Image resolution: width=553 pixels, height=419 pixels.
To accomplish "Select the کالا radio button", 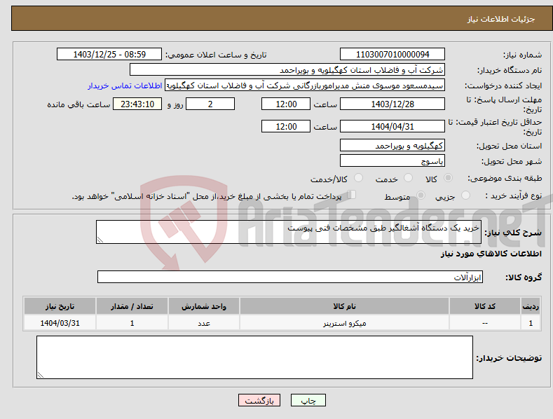I will (x=448, y=178).
